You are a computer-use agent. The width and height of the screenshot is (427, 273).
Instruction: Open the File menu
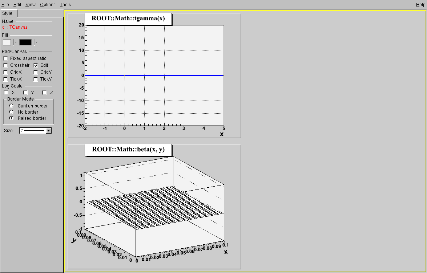(x=5, y=5)
